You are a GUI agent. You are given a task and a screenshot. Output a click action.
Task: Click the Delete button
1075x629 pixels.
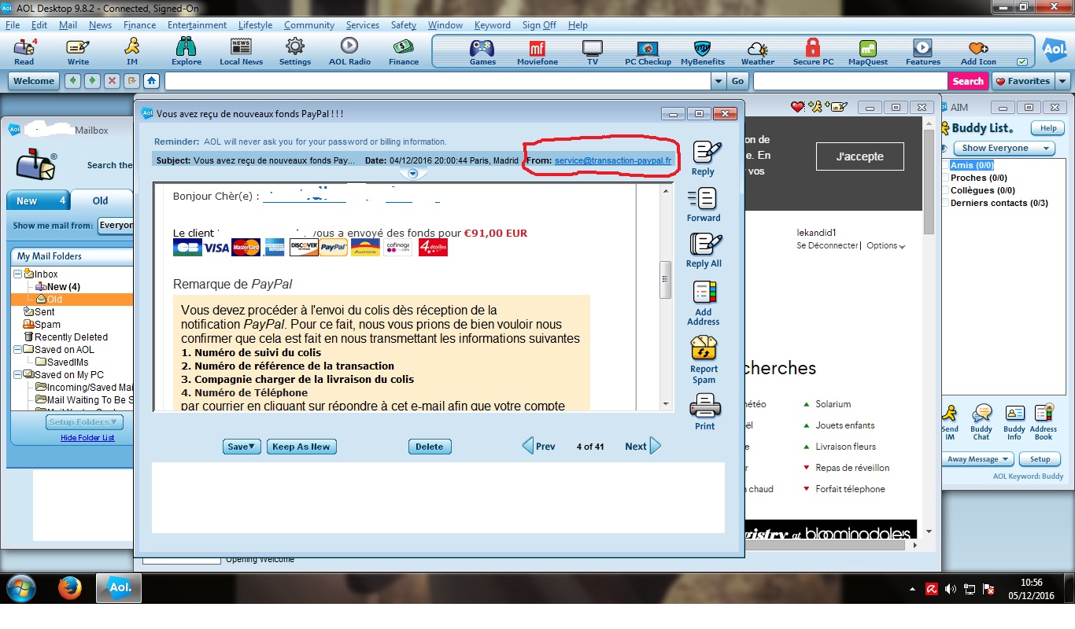click(430, 447)
